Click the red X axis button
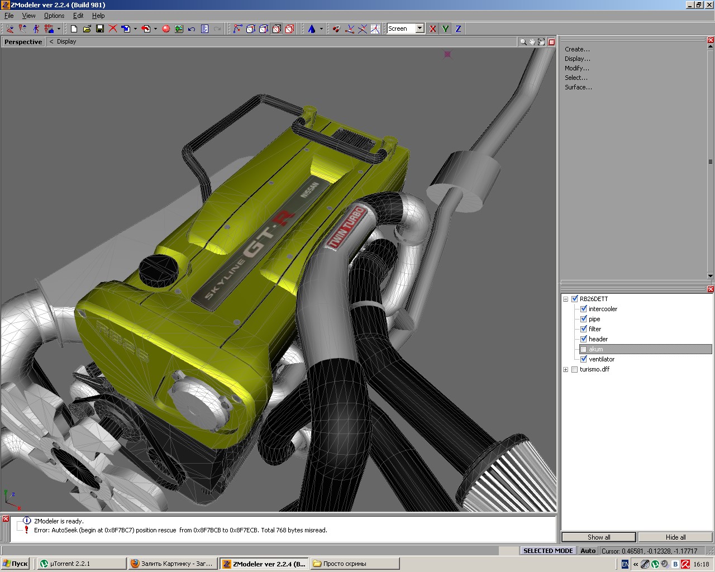This screenshot has height=572, width=715. click(x=432, y=28)
